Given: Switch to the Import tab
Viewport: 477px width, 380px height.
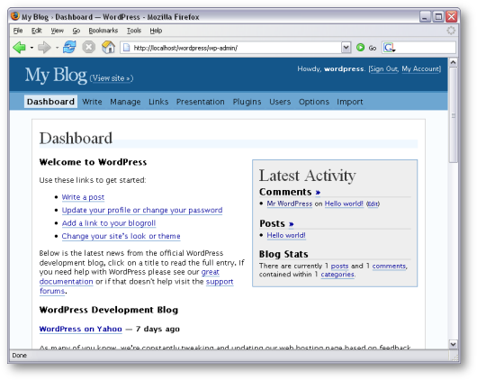Looking at the screenshot, I should pos(349,102).
